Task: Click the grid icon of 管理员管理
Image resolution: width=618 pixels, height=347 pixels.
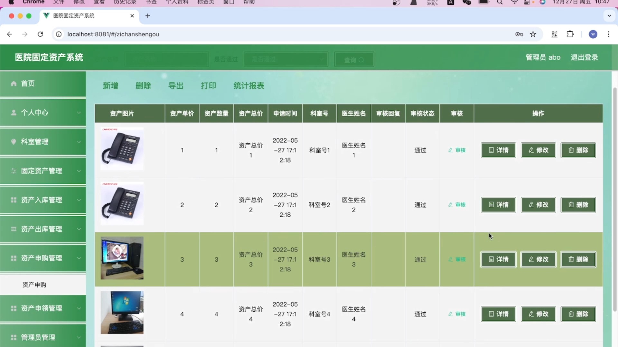Action: tap(14, 337)
